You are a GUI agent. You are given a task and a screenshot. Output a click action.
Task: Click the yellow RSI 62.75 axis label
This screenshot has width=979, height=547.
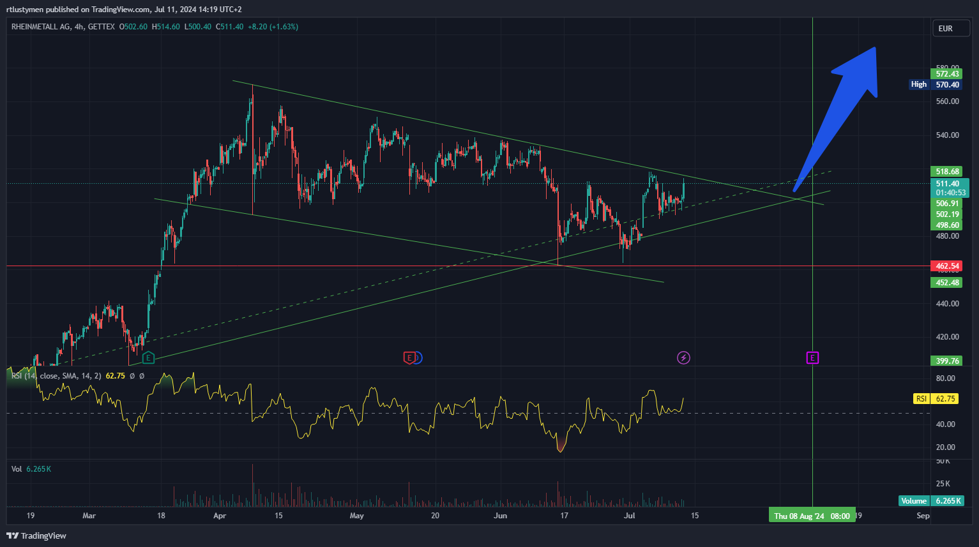click(x=936, y=399)
